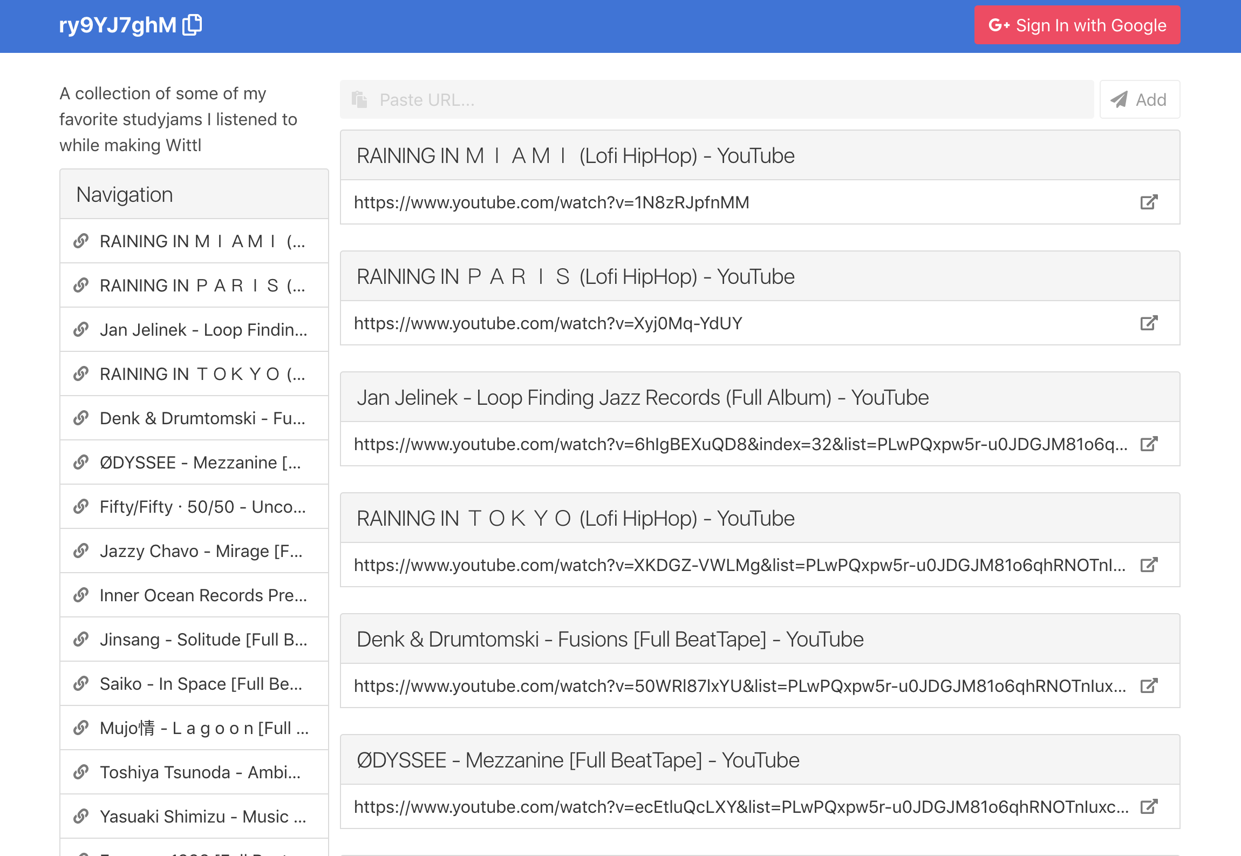Click link icon beside Inner Ocean Records navigation item

pyautogui.click(x=81, y=595)
